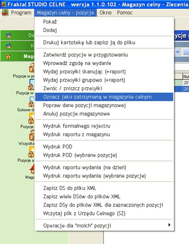This screenshot has width=189, height=244.
Task: Open the first green sidebar section with box icon
Action: (18, 35)
